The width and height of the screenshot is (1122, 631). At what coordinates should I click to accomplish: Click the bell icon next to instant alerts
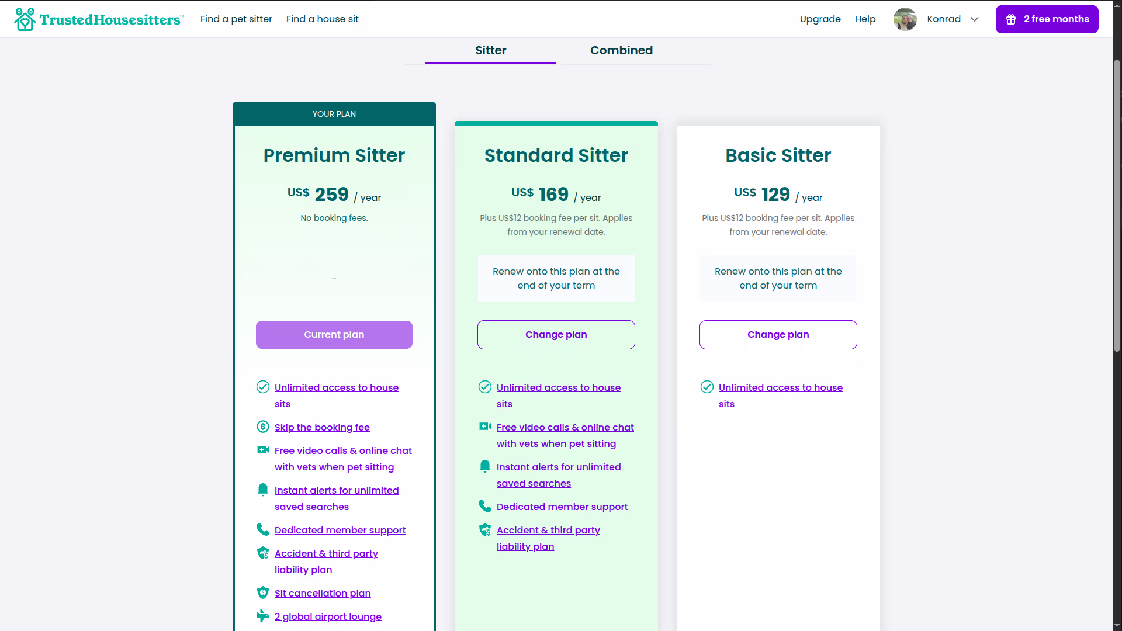coord(262,490)
